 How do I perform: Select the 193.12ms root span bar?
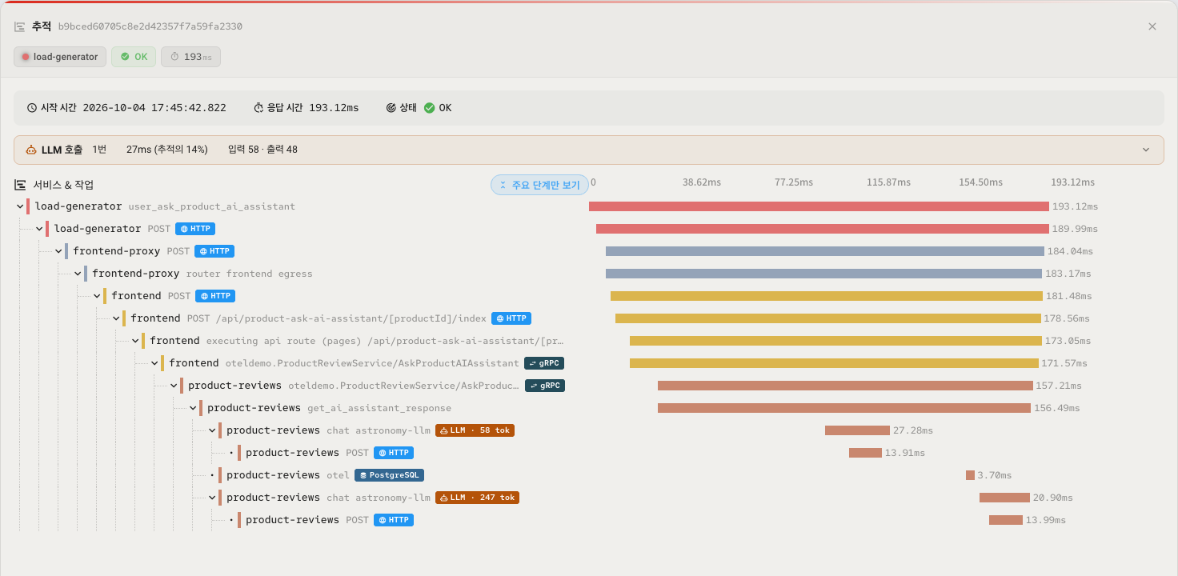click(819, 206)
